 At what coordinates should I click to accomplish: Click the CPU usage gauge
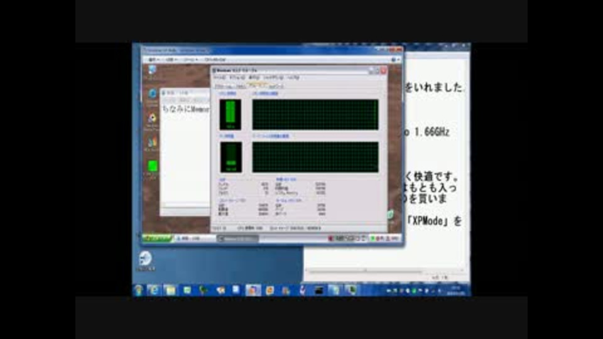(231, 114)
